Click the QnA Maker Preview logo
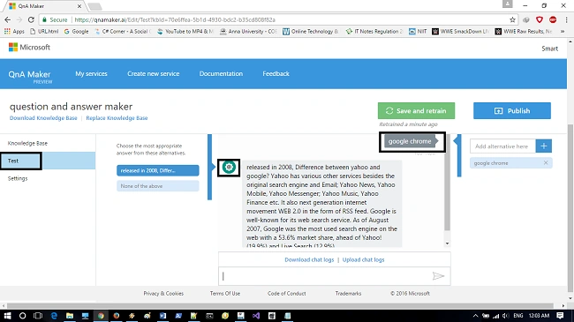Image resolution: width=574 pixels, height=322 pixels. coord(30,76)
